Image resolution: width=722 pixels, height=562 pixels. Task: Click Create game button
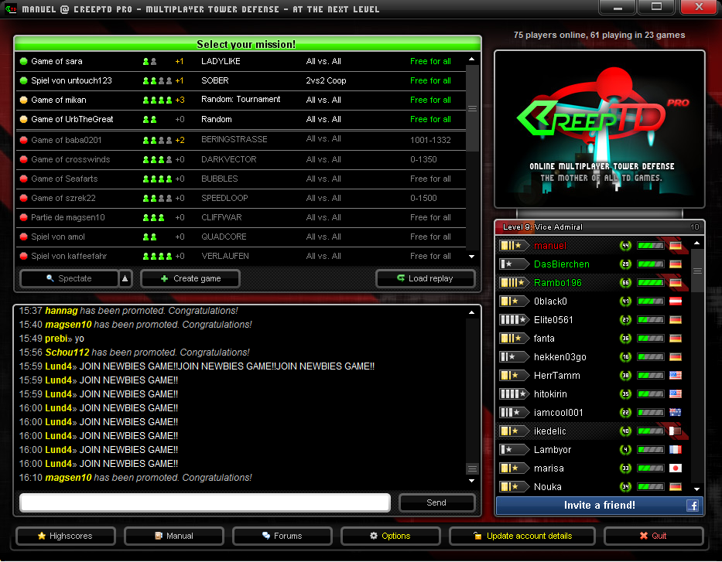[x=190, y=278]
